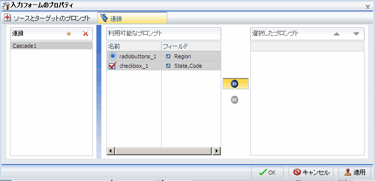The width and height of the screenshot is (375, 181).
Task: Click the OK button
Action: pos(267,173)
